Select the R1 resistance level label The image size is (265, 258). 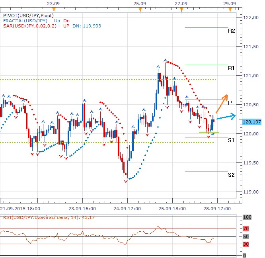pos(231,68)
